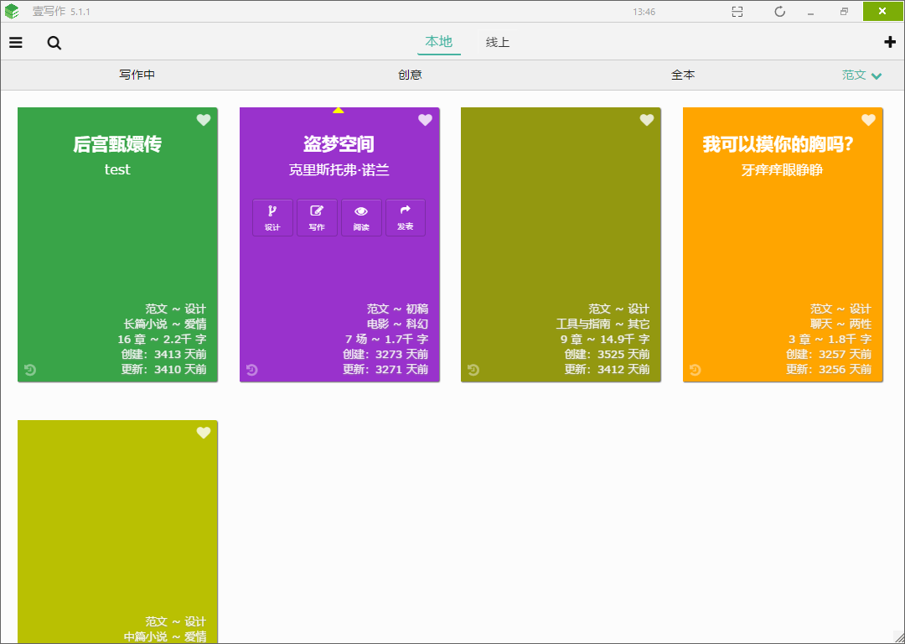Open 设计 design icon on 盗梦空间
The width and height of the screenshot is (905, 644).
coord(272,218)
